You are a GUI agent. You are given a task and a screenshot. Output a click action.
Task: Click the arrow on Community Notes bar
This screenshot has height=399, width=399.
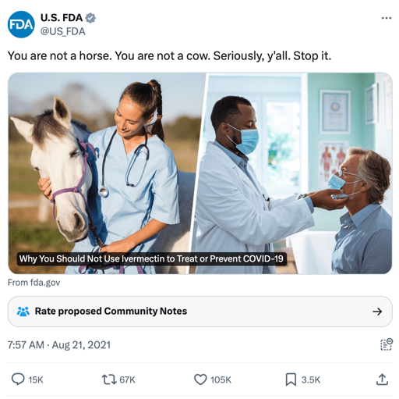tap(377, 312)
